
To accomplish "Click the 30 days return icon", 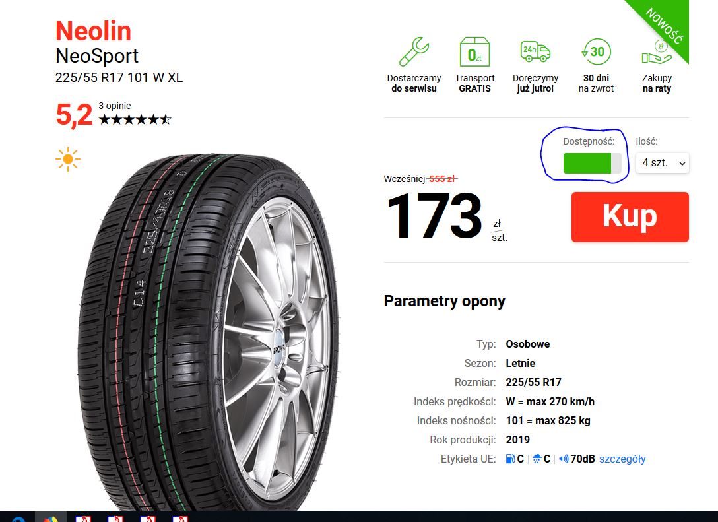I will point(596,51).
